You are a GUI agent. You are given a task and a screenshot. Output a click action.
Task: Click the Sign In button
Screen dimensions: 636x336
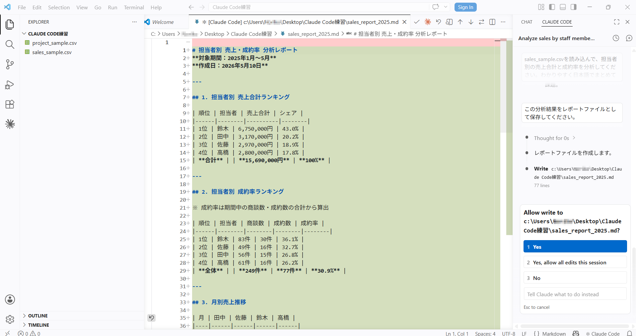click(465, 7)
